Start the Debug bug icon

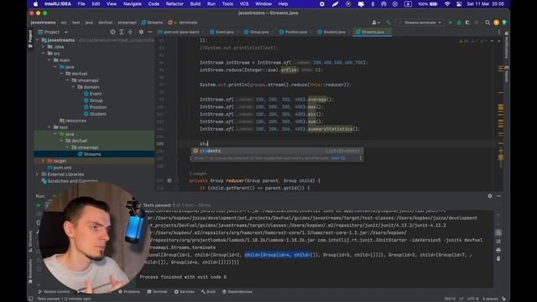pyautogui.click(x=459, y=23)
